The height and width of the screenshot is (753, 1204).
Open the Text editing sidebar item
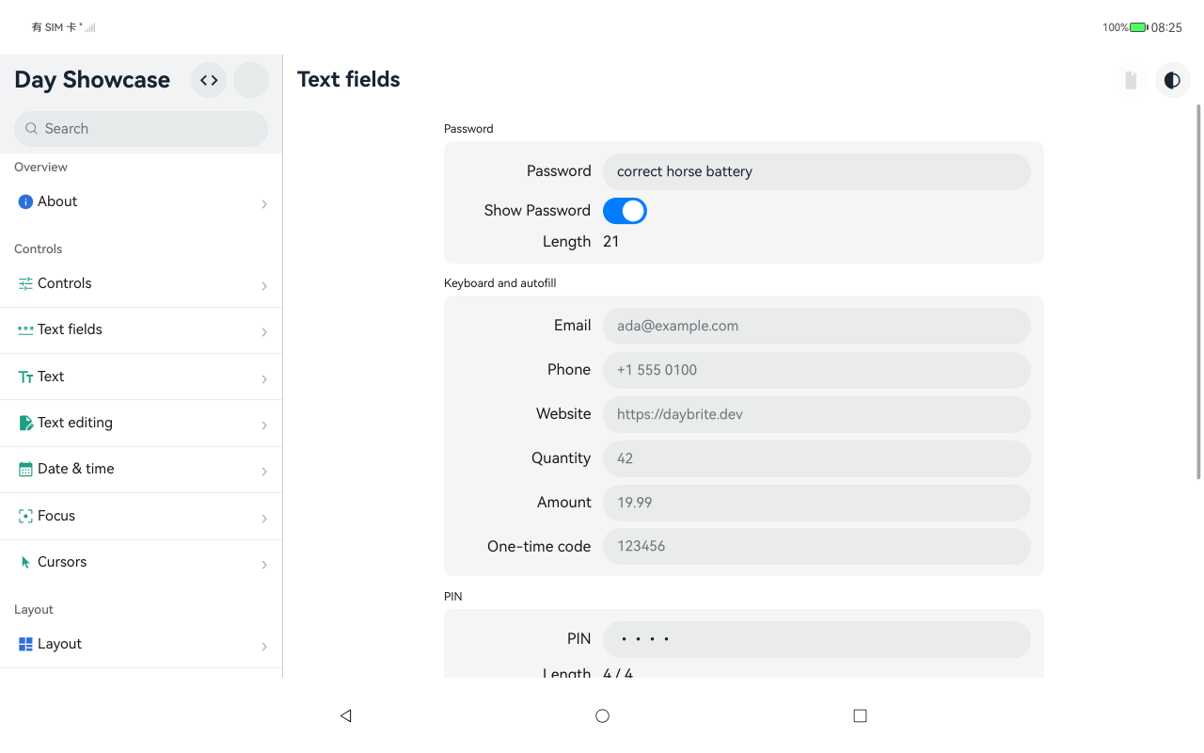(141, 423)
